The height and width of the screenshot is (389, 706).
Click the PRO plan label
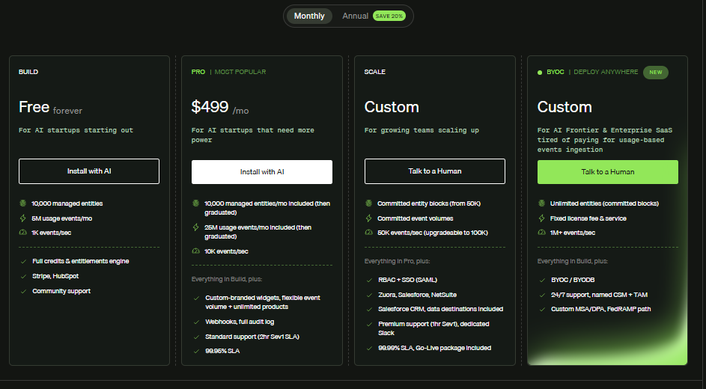pos(198,72)
